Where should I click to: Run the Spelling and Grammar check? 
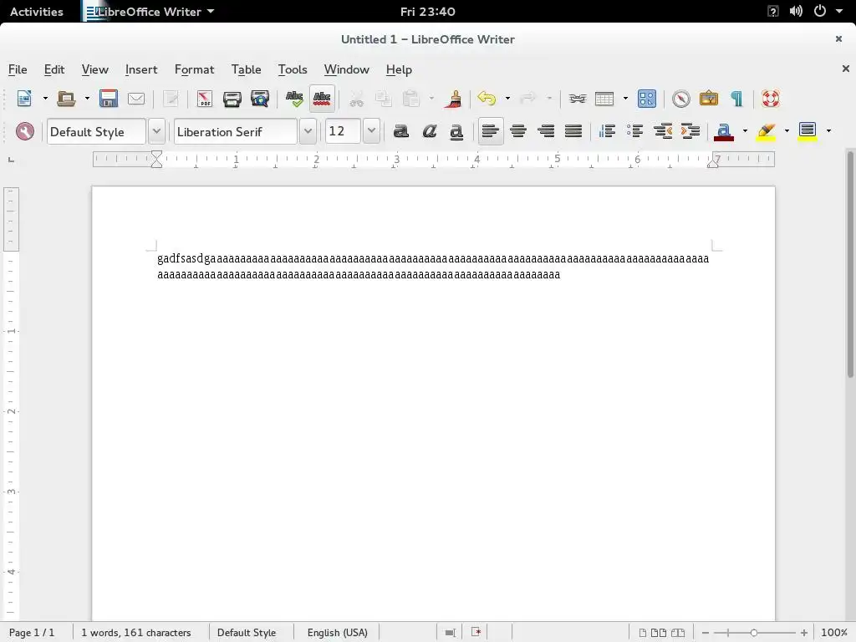click(294, 99)
